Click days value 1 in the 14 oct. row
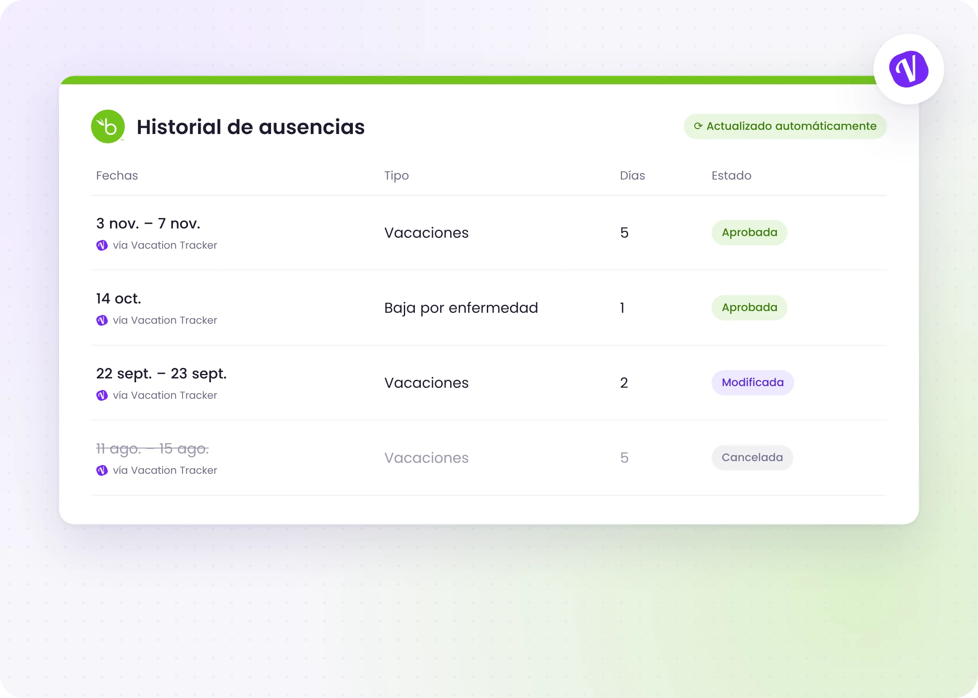978x698 pixels. [622, 308]
